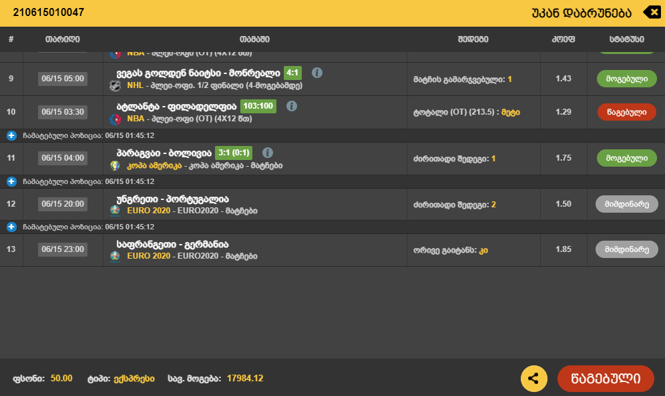
Task: Click ticket number 210615010047
Action: click(48, 12)
